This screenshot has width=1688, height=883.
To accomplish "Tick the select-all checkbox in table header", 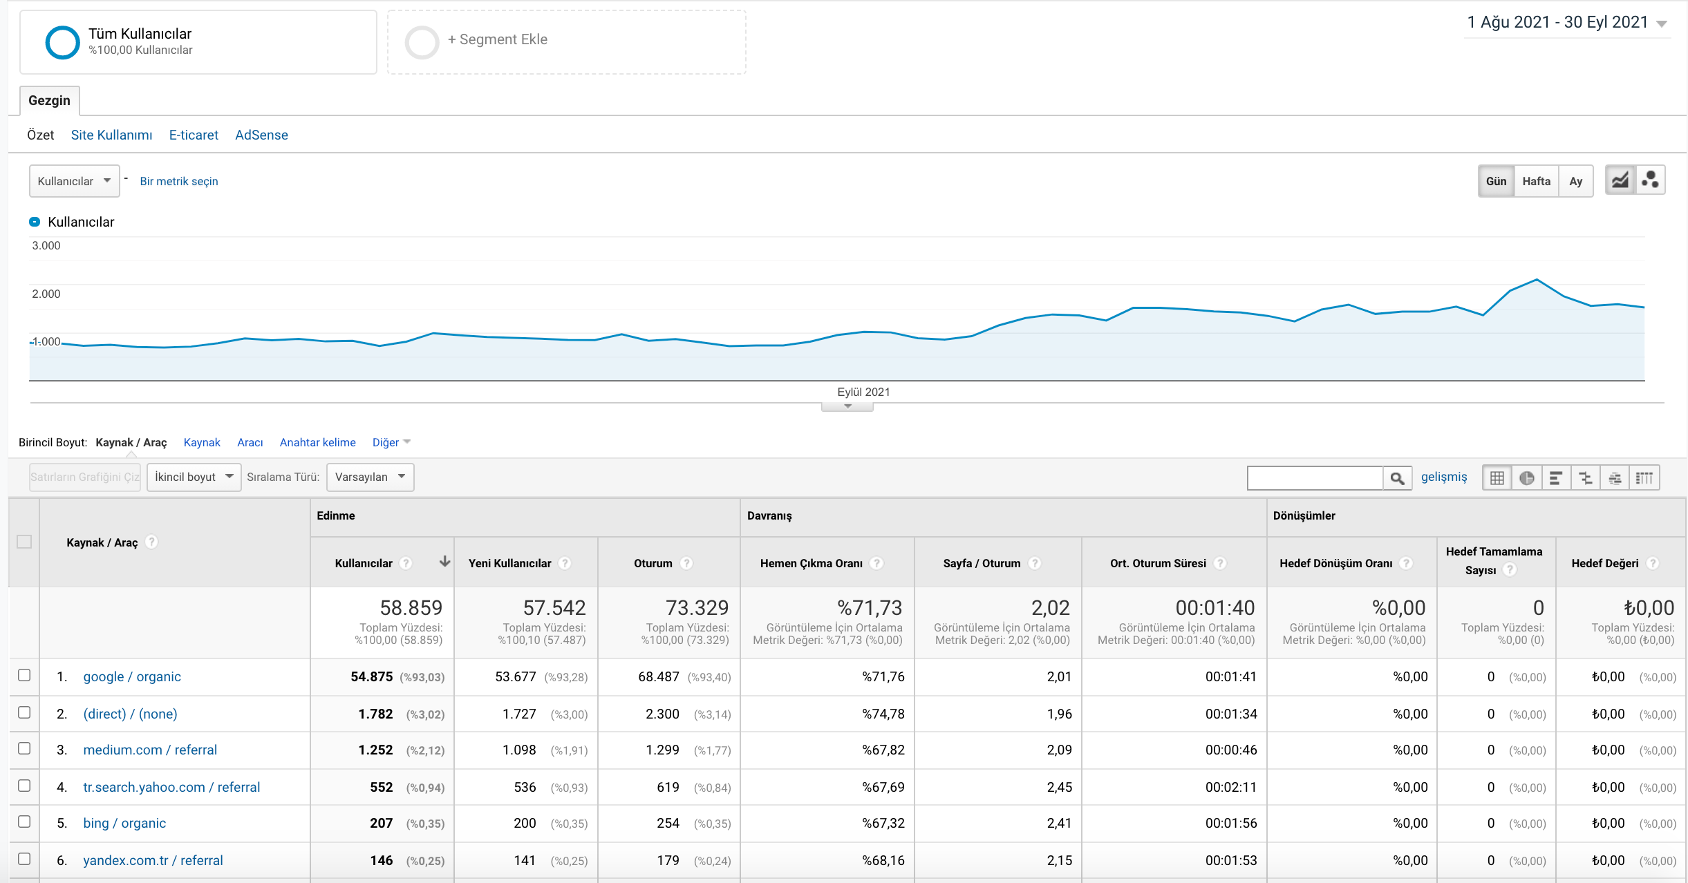I will 24,542.
